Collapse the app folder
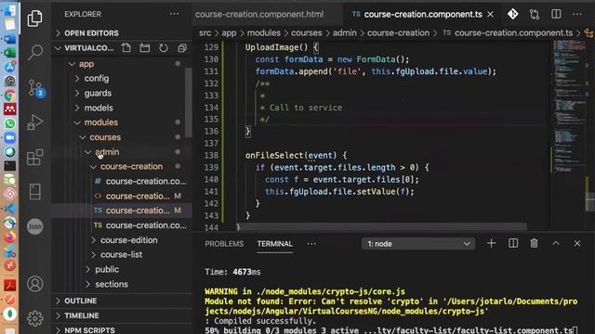The height and width of the screenshot is (334, 595). click(x=86, y=64)
